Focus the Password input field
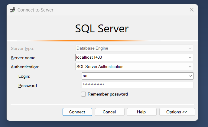 click(x=138, y=85)
